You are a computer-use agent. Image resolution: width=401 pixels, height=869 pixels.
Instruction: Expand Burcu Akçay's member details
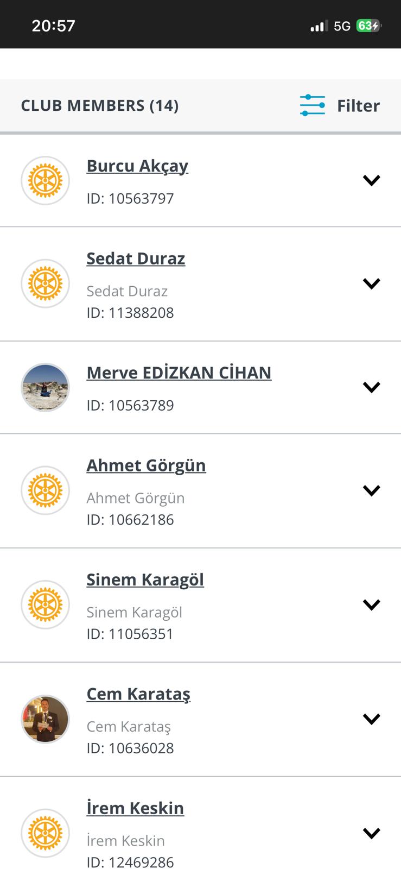tap(371, 180)
